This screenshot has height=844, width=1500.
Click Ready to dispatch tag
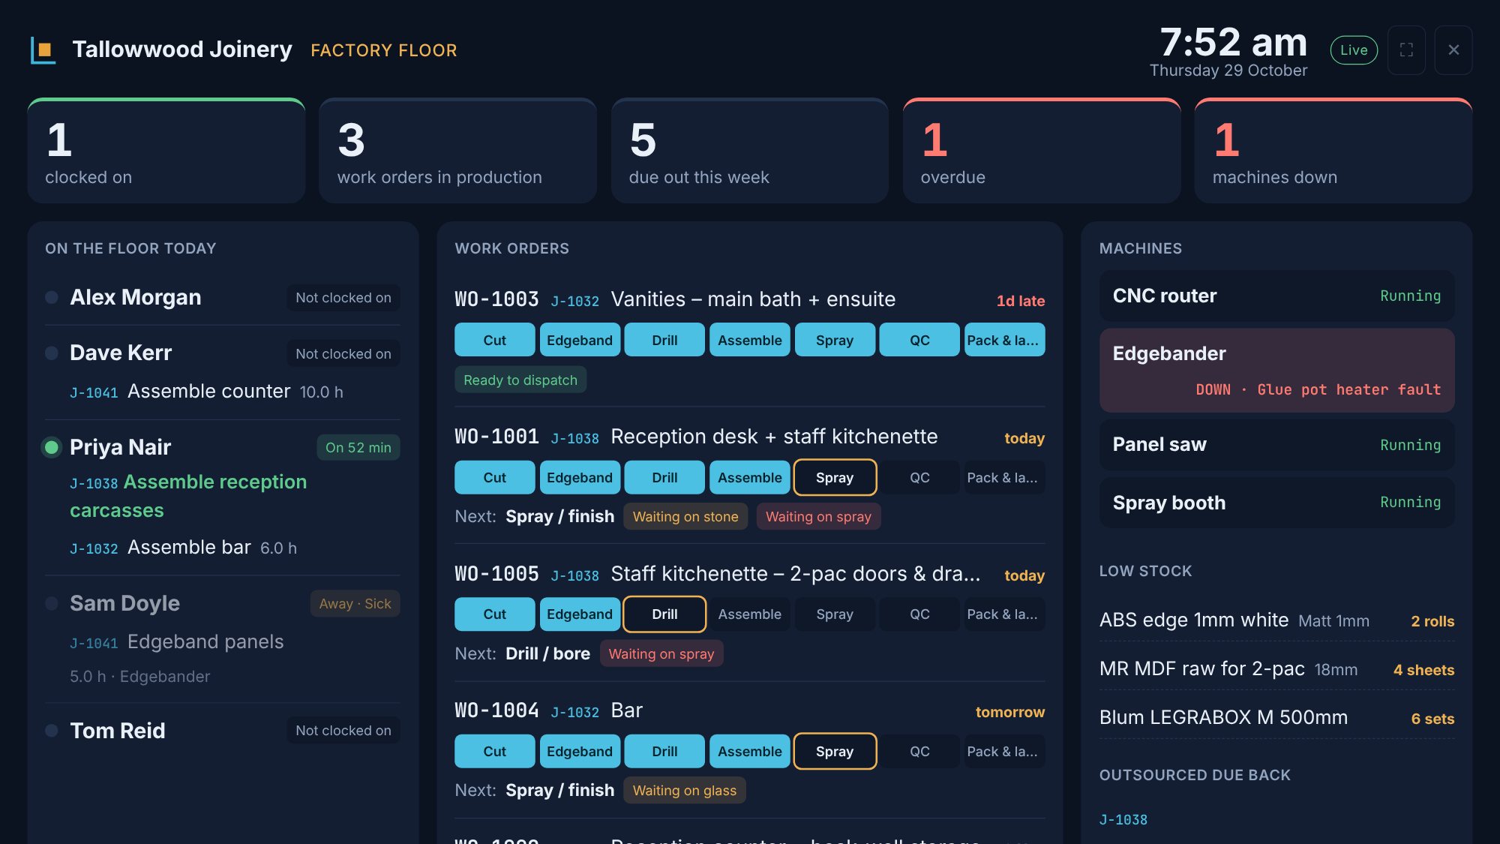tap(520, 380)
